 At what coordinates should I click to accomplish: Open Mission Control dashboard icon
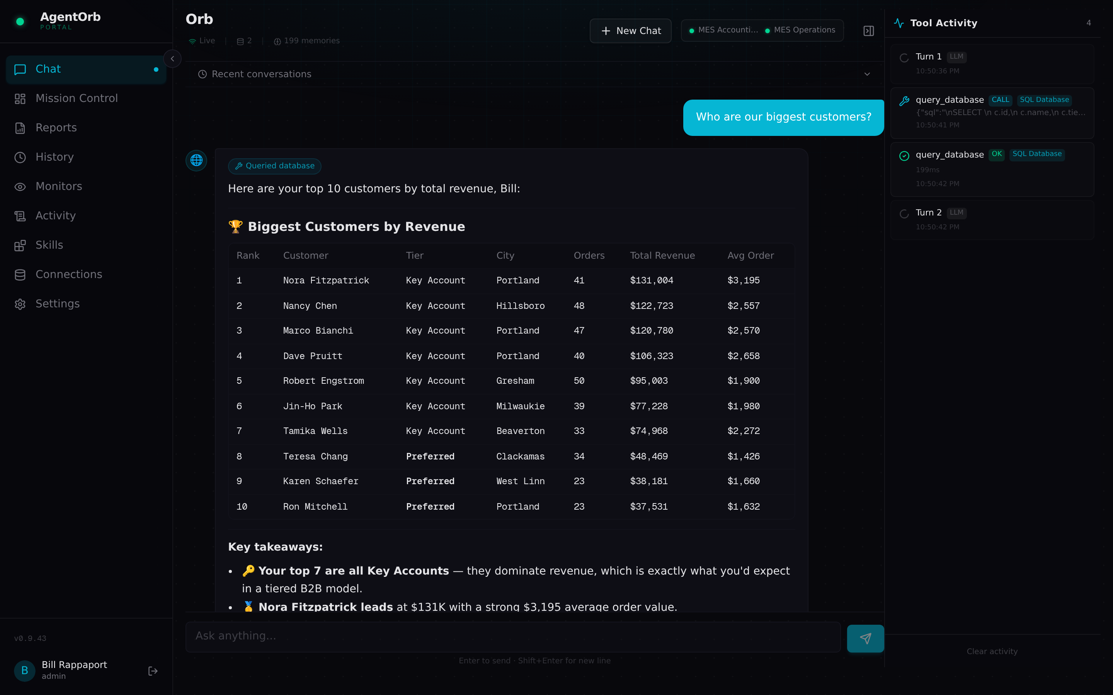coord(20,99)
